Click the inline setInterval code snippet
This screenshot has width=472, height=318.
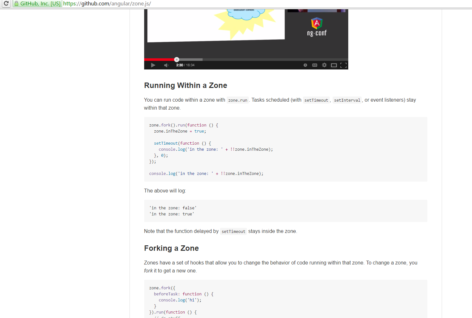(x=347, y=100)
